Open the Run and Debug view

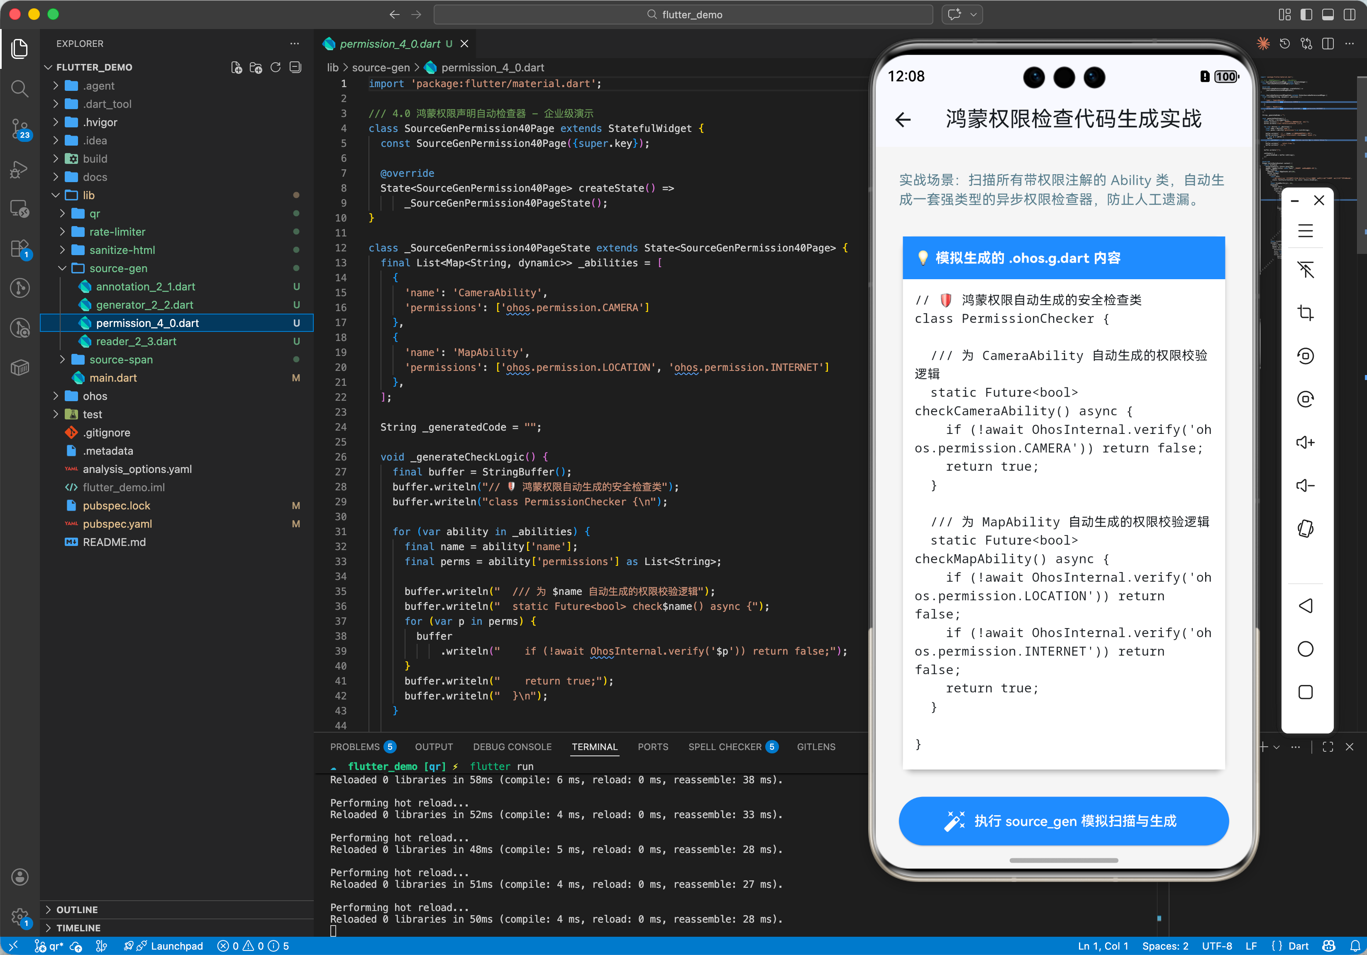(20, 169)
